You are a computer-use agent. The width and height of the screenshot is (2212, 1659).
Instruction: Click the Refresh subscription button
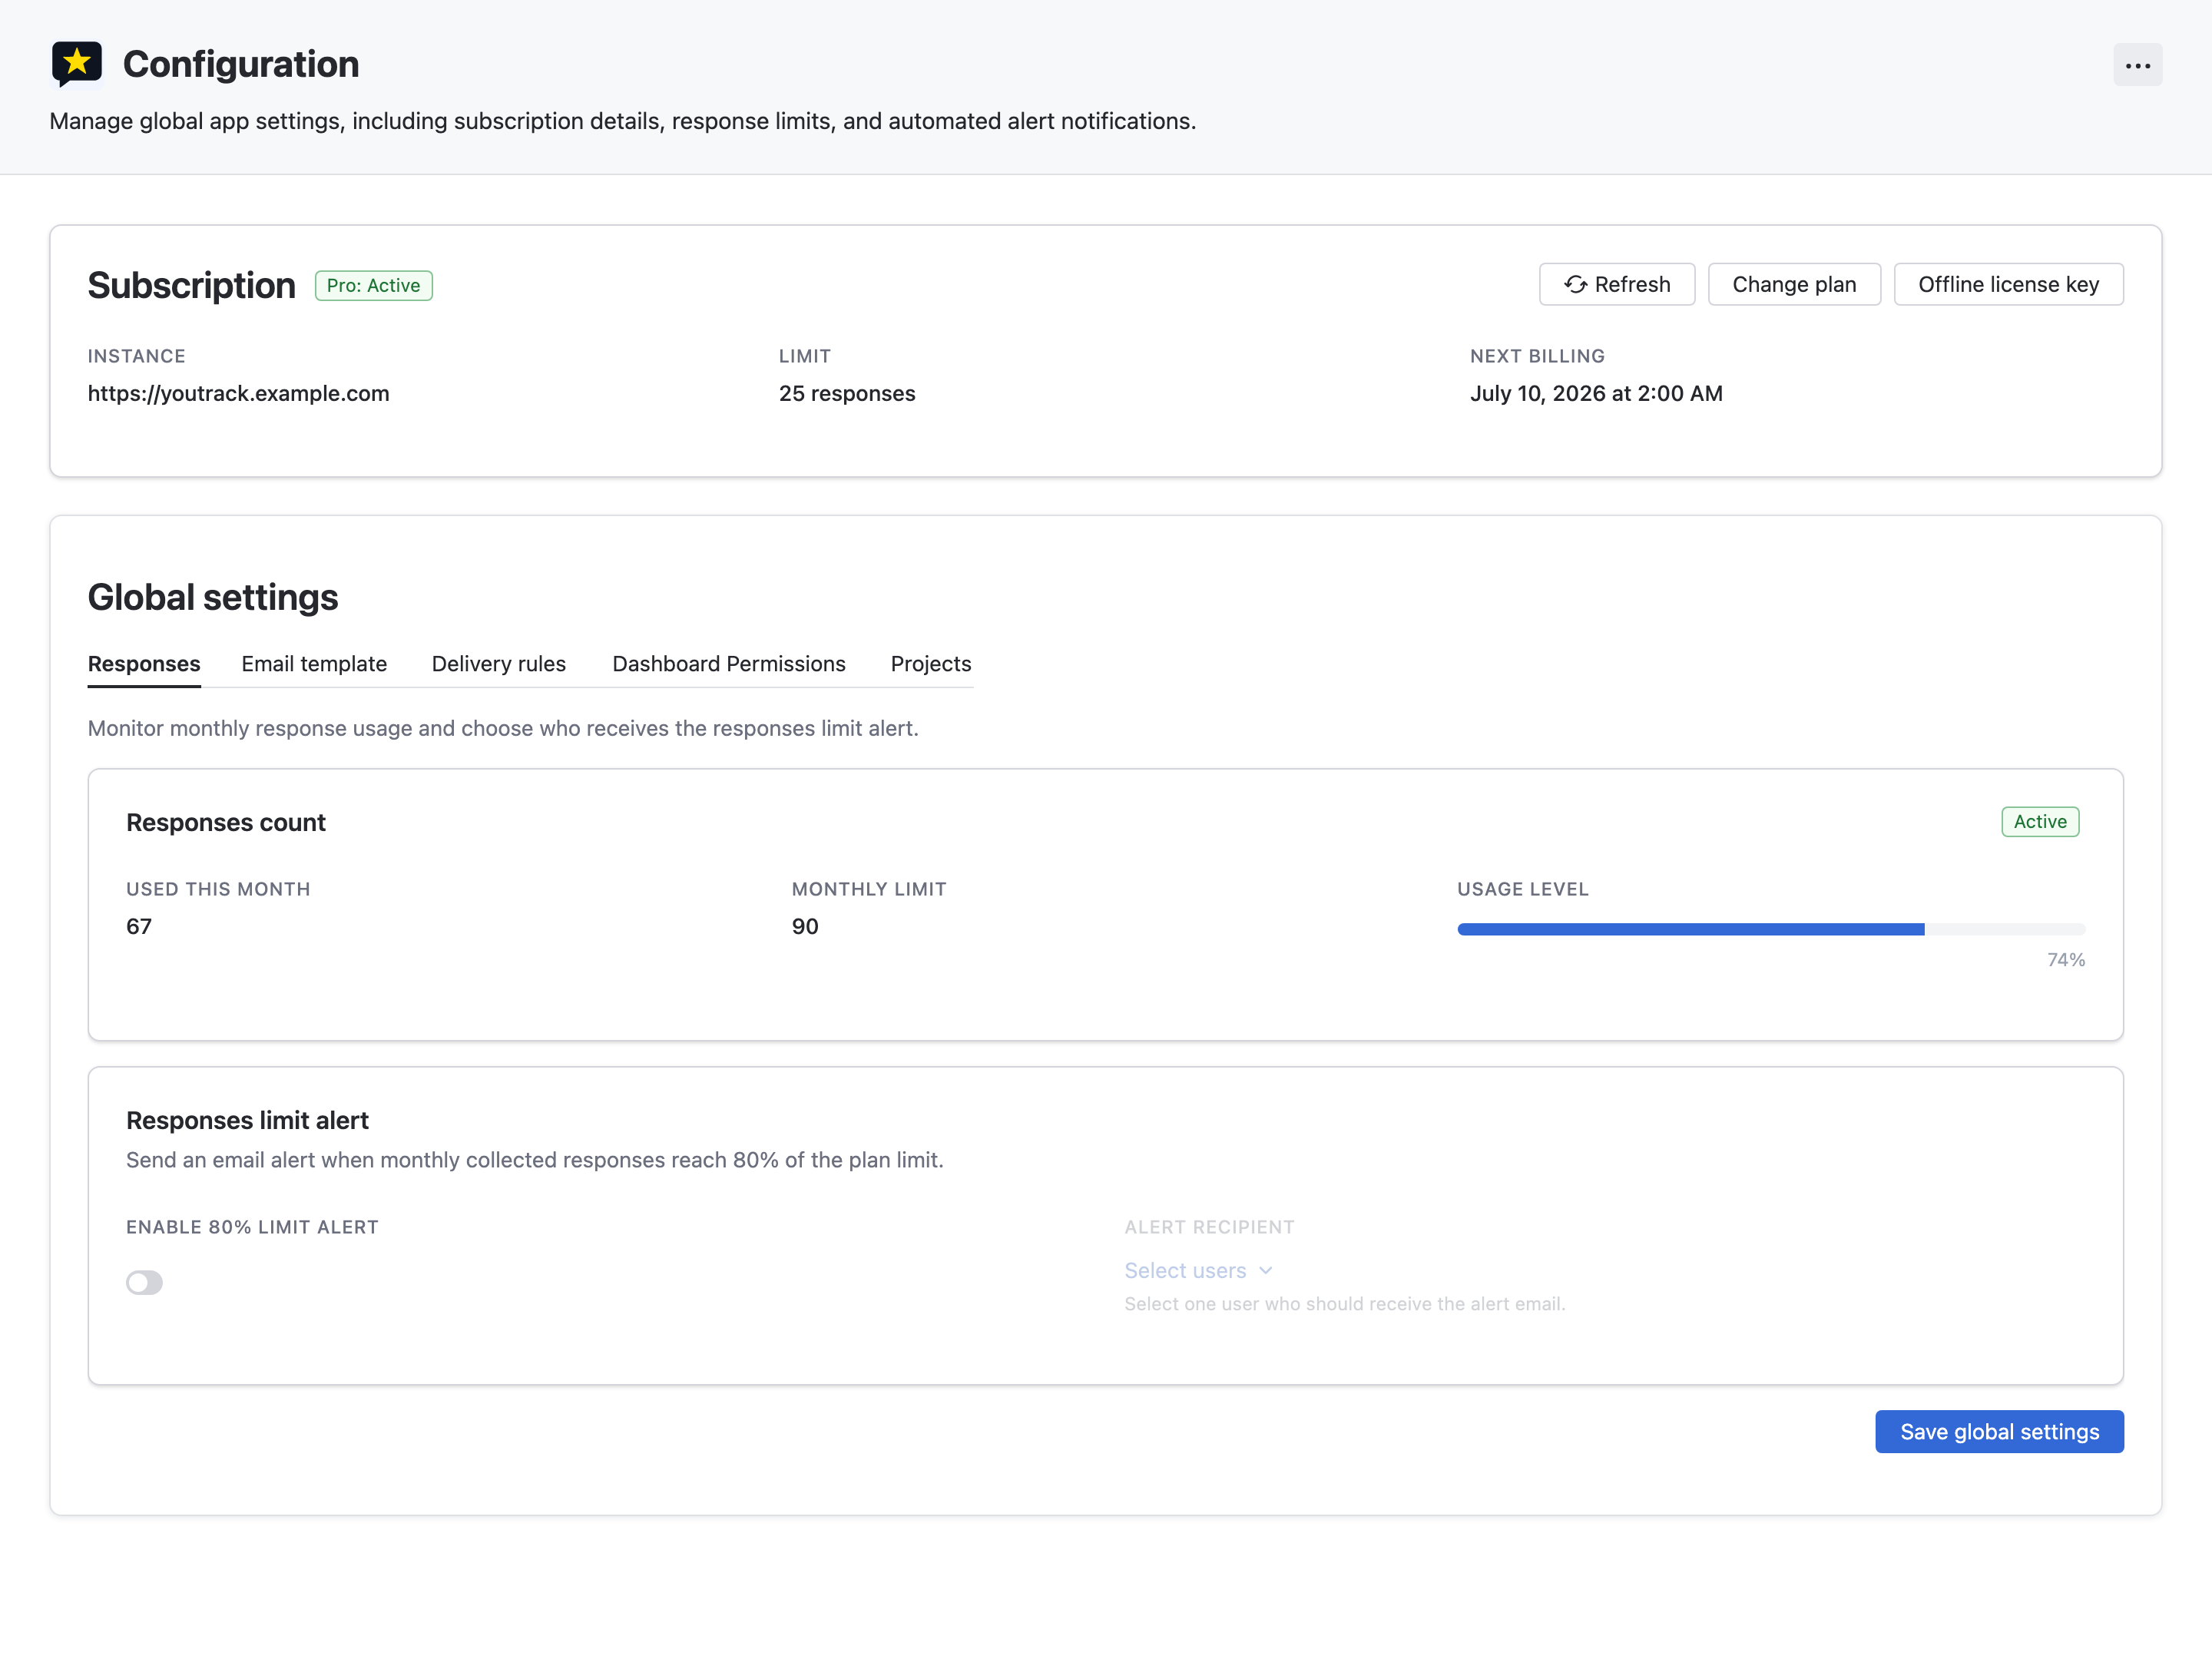coord(1617,285)
